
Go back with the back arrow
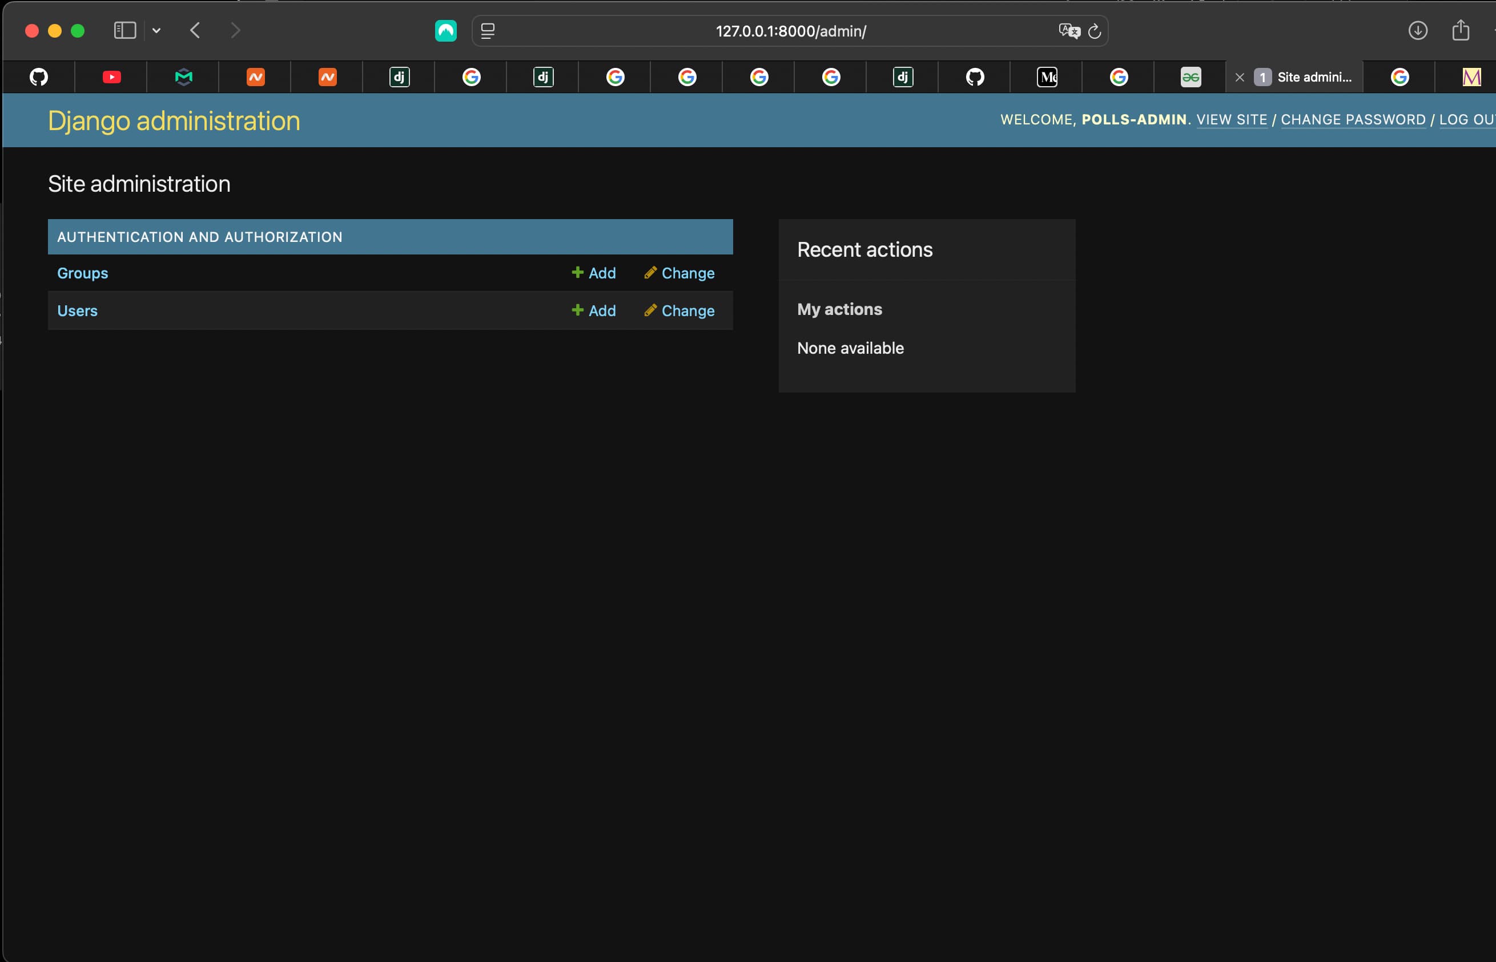click(x=195, y=31)
